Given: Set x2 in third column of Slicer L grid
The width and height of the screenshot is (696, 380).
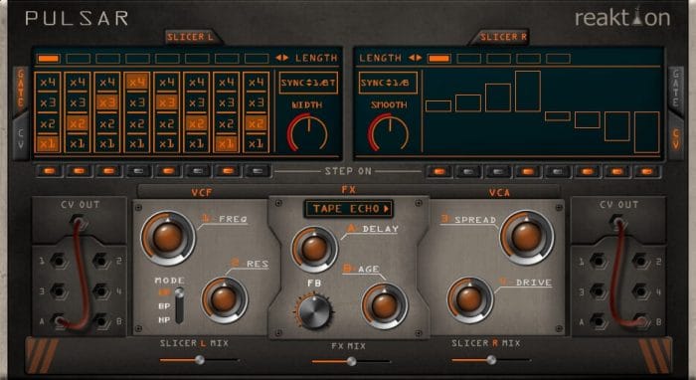Looking at the screenshot, I should click(107, 123).
